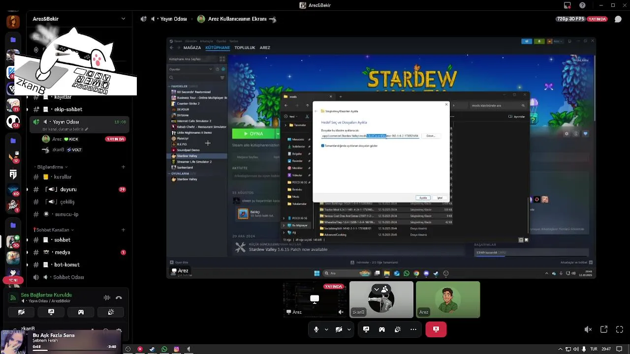Open the kurallar channel
The image size is (630, 354).
click(x=63, y=177)
